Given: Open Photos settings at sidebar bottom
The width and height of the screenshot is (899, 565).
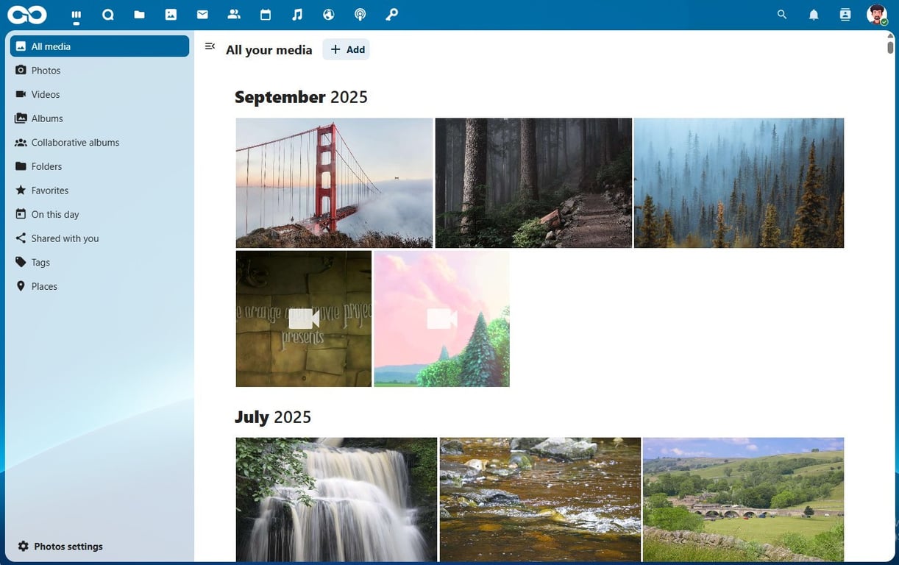Looking at the screenshot, I should (99, 547).
